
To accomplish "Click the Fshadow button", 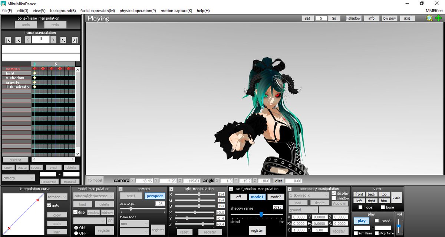I will click(353, 18).
